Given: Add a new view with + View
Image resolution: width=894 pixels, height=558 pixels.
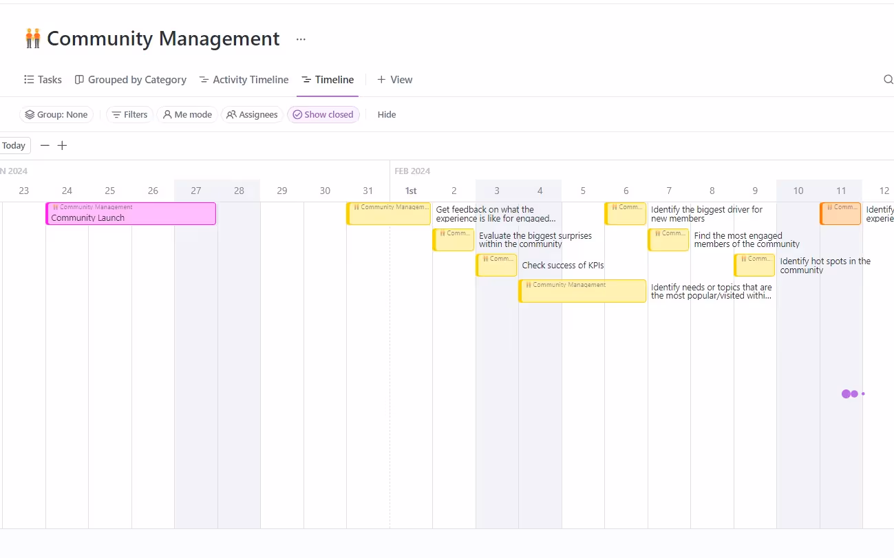Looking at the screenshot, I should [394, 79].
